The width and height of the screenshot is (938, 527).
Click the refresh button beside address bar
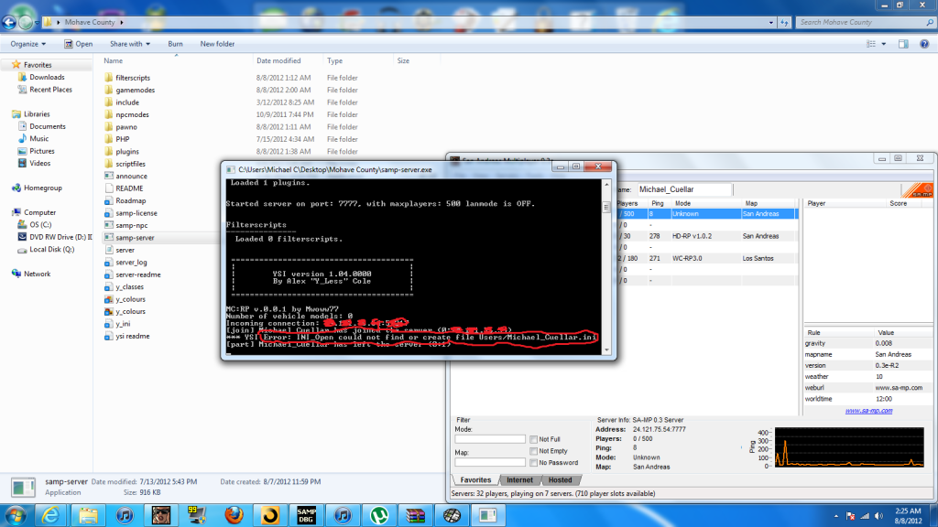point(784,22)
